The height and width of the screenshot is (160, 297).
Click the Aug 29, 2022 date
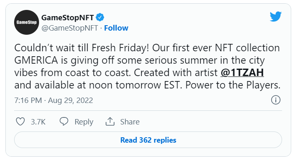point(71,100)
